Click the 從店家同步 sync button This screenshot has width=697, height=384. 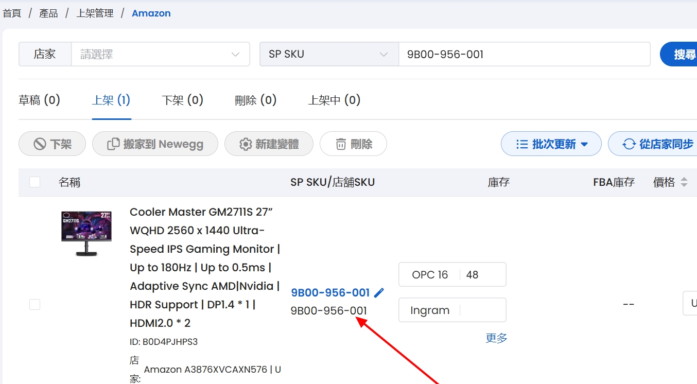pyautogui.click(x=654, y=144)
